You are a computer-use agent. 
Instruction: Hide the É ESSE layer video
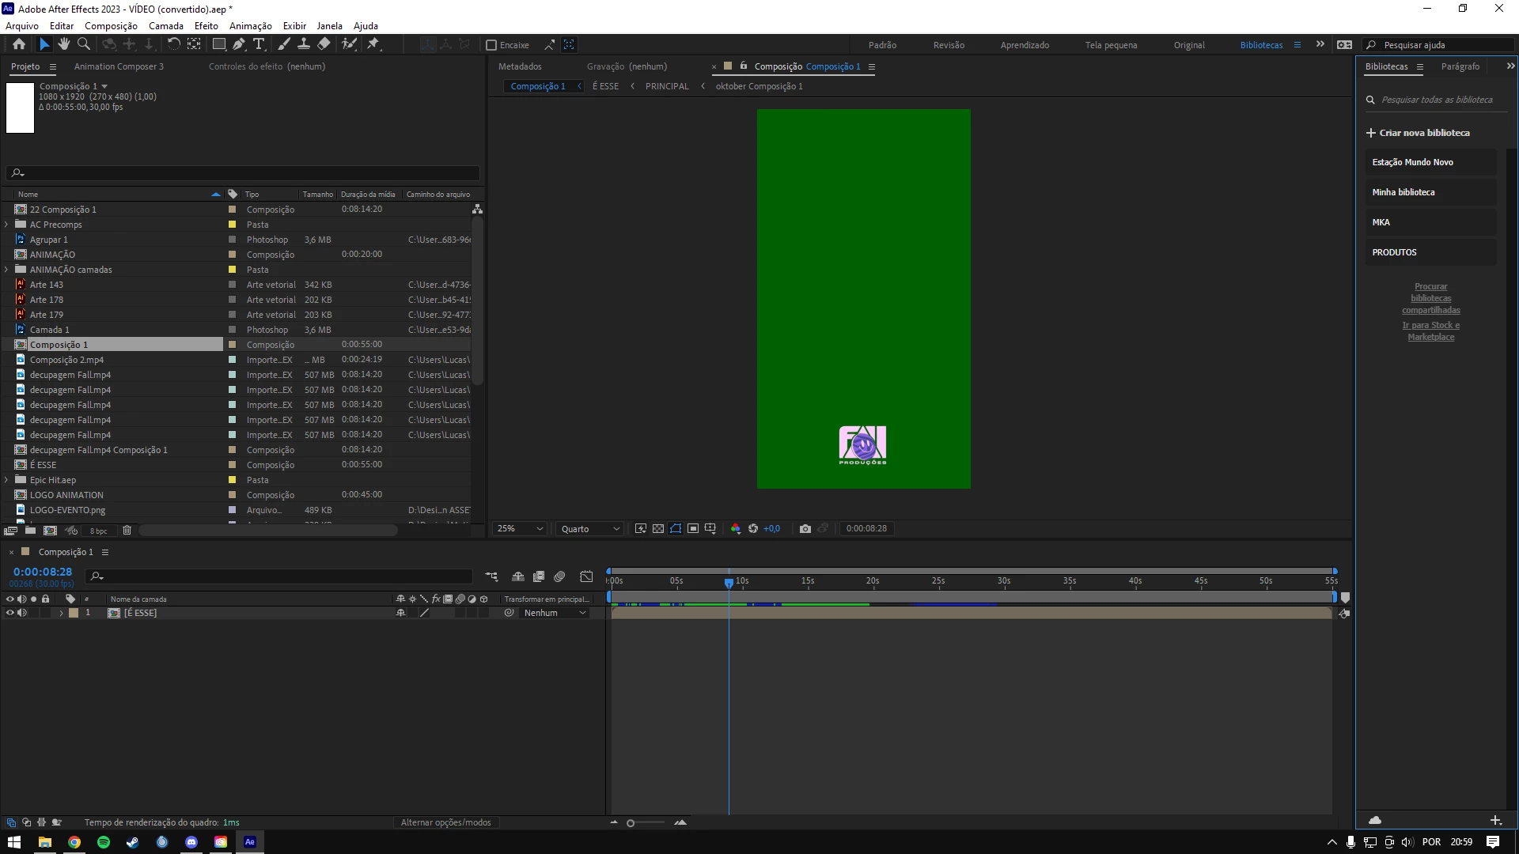point(10,613)
